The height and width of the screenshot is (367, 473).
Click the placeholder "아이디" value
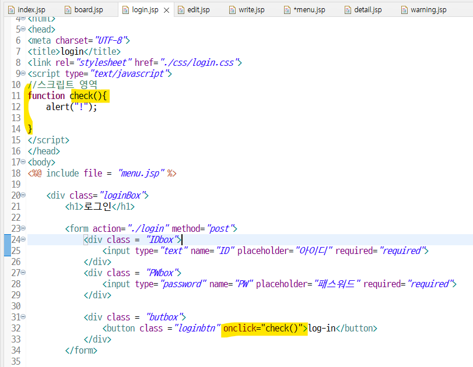tap(314, 250)
